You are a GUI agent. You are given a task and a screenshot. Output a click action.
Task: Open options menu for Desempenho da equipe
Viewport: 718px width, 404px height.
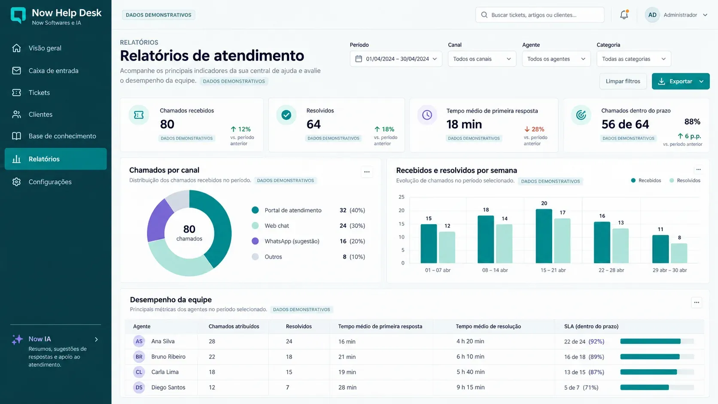click(697, 302)
